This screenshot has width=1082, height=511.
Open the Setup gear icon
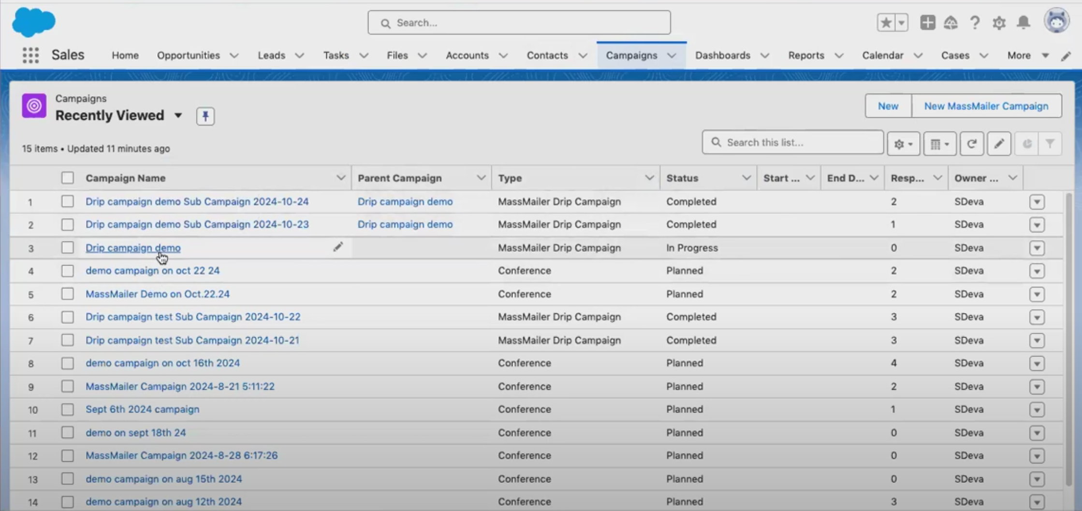pyautogui.click(x=999, y=23)
